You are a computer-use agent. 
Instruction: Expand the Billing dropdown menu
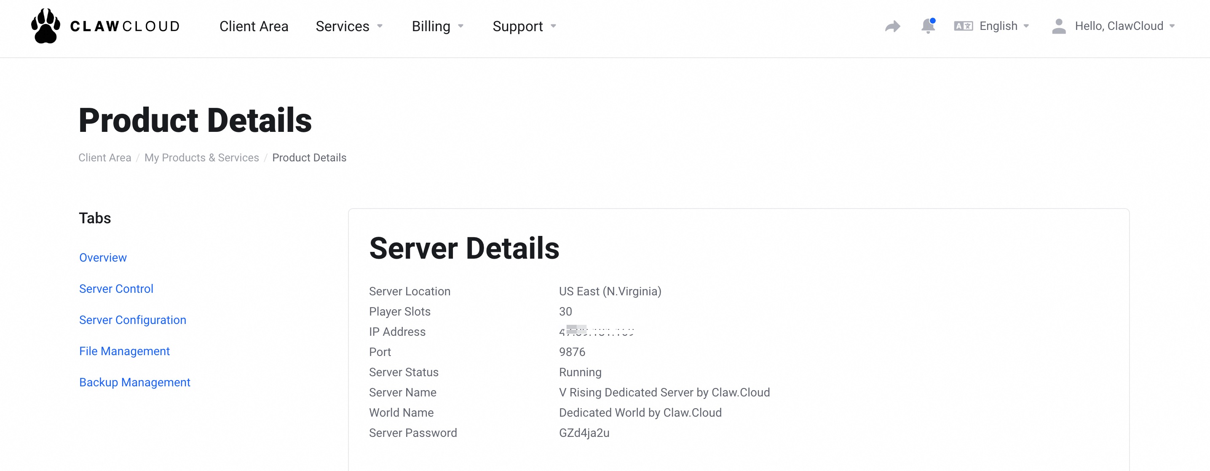click(x=437, y=26)
